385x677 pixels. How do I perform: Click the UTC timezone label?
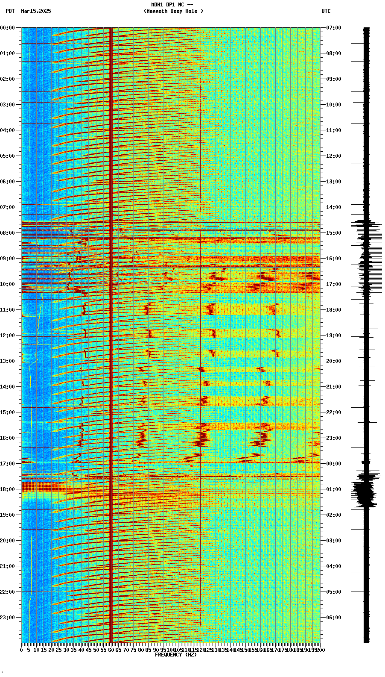(326, 11)
